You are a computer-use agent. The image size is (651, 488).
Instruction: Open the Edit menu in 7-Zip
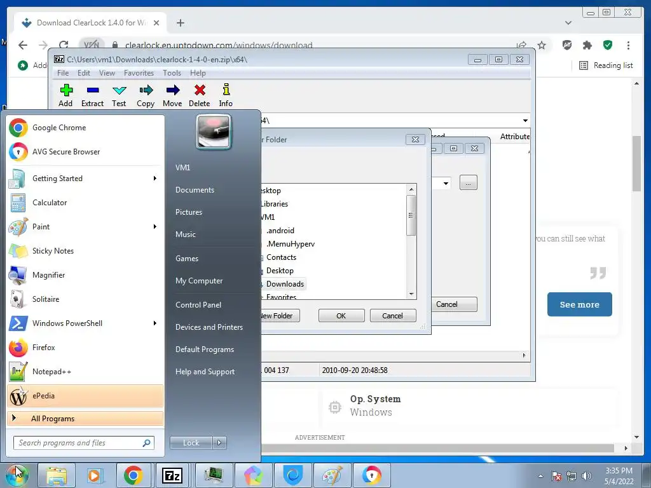pyautogui.click(x=84, y=73)
